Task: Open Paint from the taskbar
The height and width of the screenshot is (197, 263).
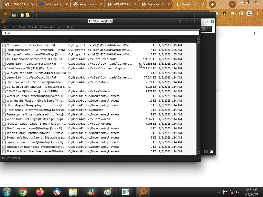Action: pos(107,192)
